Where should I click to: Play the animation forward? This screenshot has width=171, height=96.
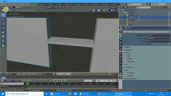[61, 81]
